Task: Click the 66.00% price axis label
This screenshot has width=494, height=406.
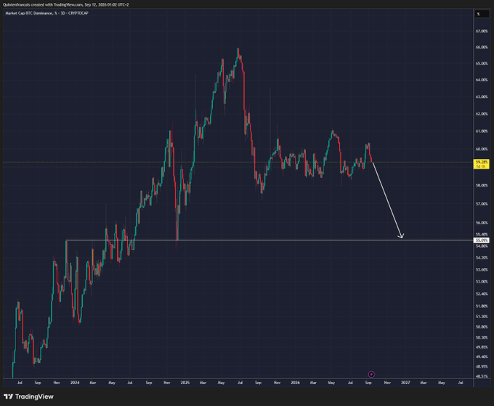Action: 482,47
